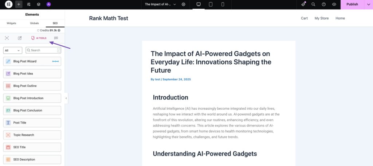Image resolution: width=373 pixels, height=166 pixels.
Task: Switch to the Globals tab
Action: click(35, 23)
